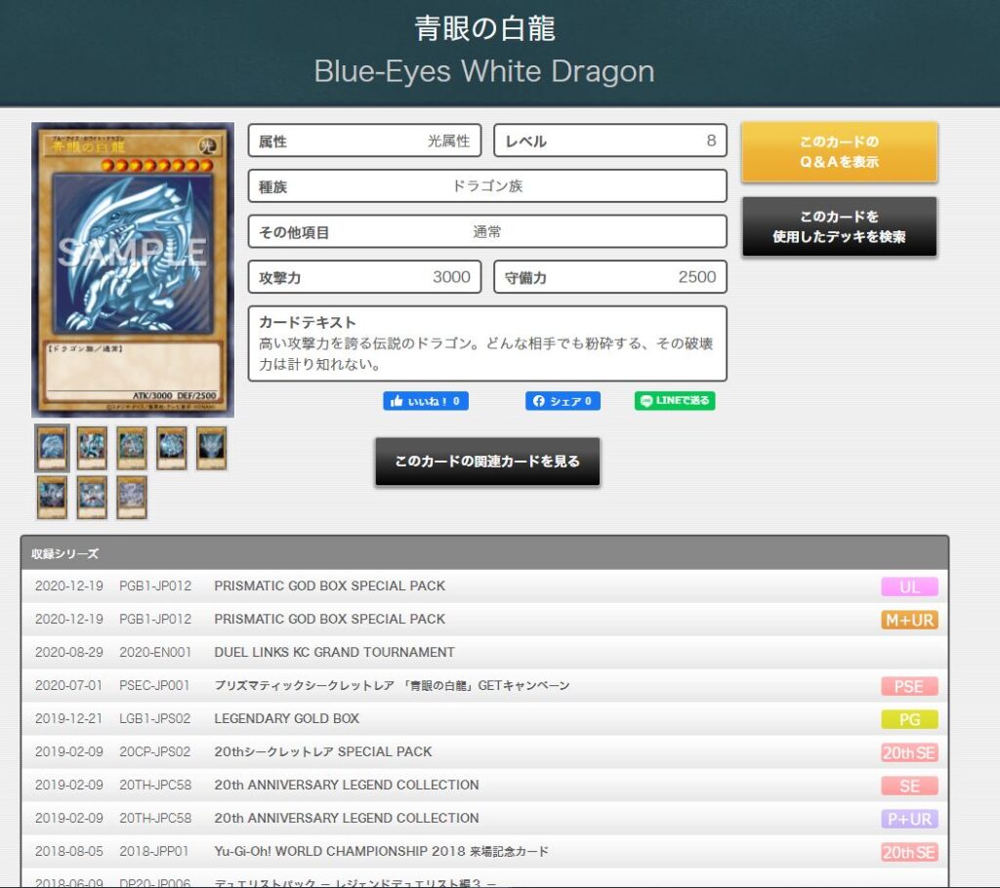This screenshot has height=888, width=1000.
Task: Click the 攻撃力 3000 field
Action: (x=365, y=277)
